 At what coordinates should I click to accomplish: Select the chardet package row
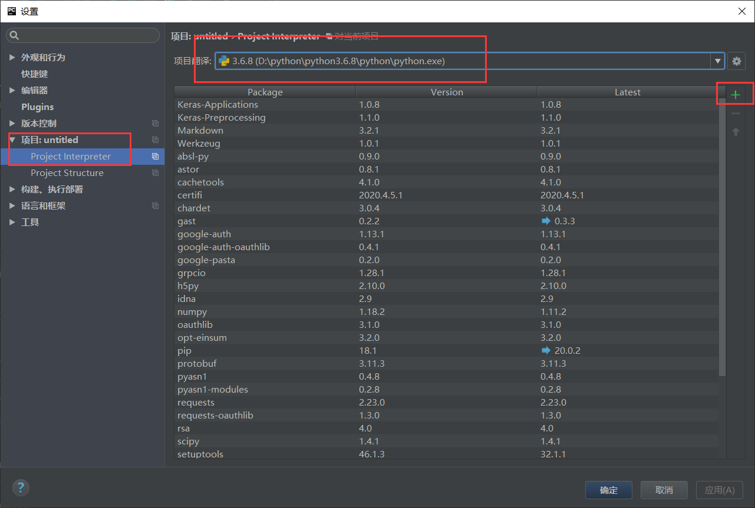point(446,208)
